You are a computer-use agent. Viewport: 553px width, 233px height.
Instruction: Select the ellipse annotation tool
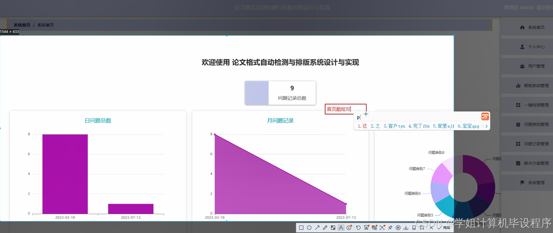pos(309,228)
